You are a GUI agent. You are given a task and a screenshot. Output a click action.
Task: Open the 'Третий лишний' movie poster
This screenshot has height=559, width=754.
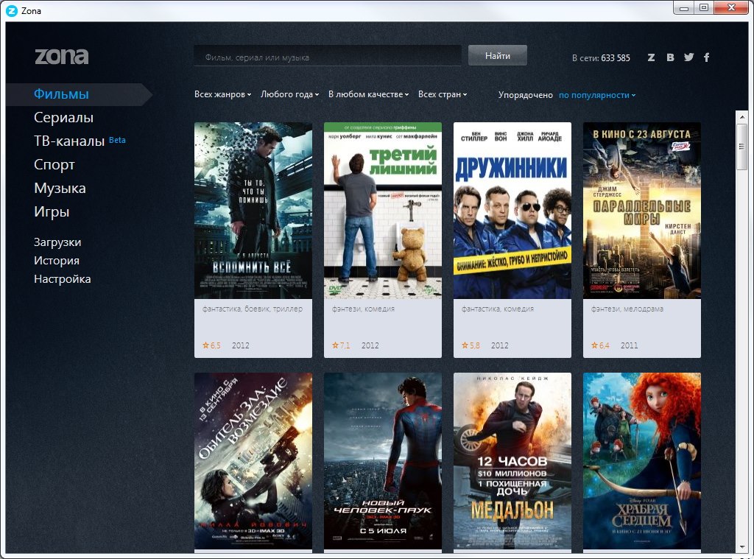(383, 210)
